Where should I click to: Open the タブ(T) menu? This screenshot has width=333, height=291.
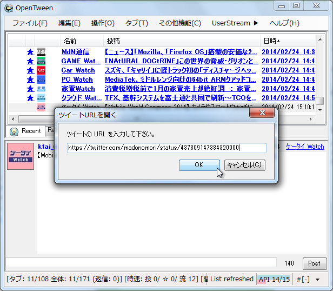[x=137, y=23]
